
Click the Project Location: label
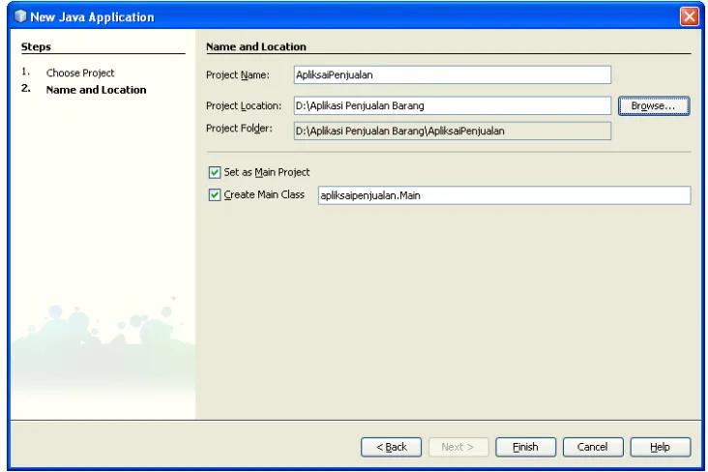(x=244, y=105)
